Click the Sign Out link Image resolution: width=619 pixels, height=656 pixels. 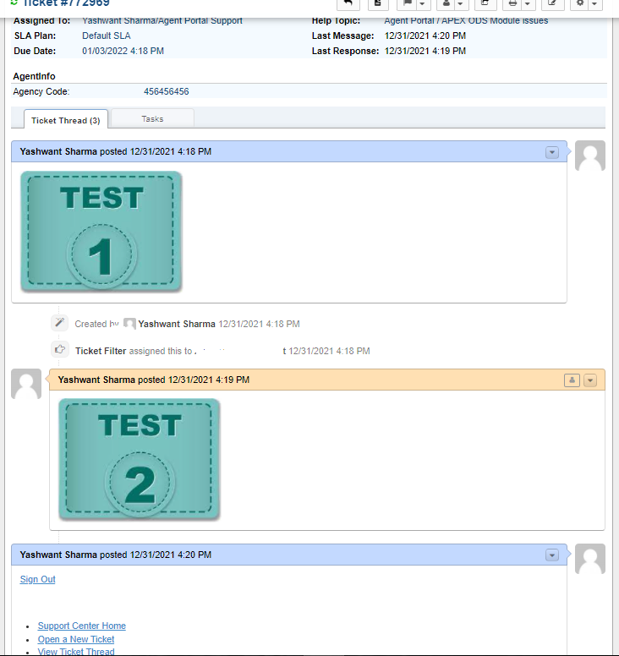coord(38,579)
